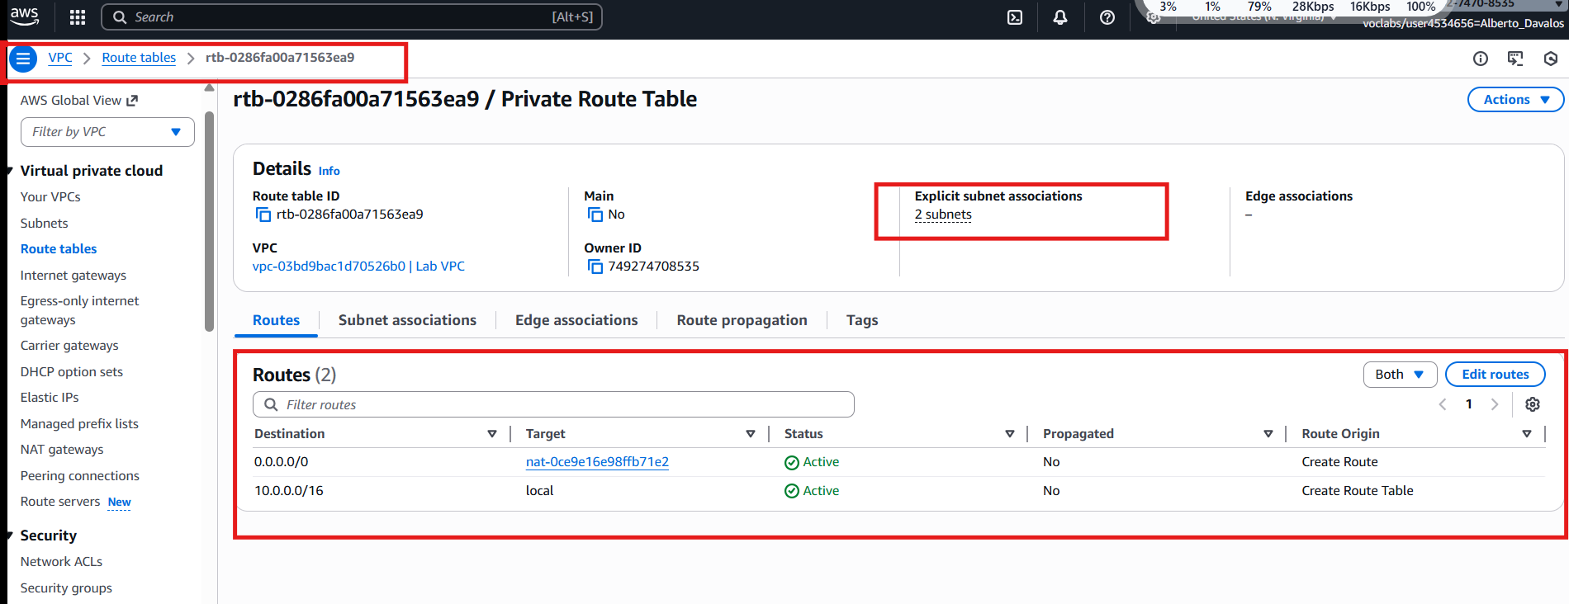Collapse the Virtual private cloud section

[x=10, y=172]
